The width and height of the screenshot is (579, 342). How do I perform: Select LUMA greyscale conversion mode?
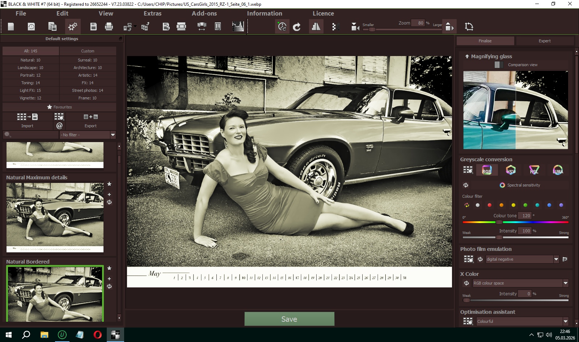(x=558, y=170)
